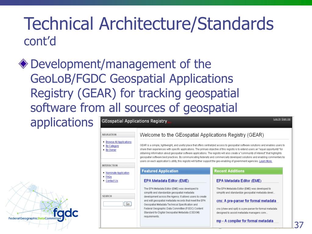
Task: Click the FGDC logo on slide
Action: click(x=42, y=207)
